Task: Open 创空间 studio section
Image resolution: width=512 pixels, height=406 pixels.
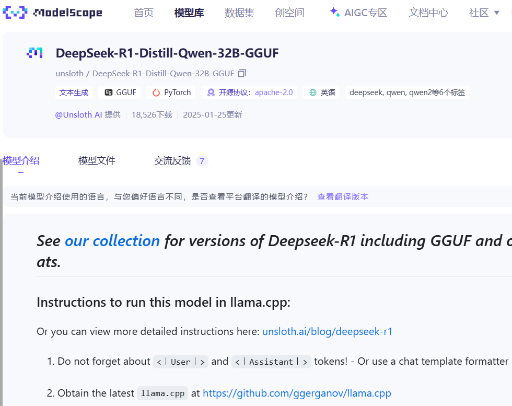Action: pyautogui.click(x=289, y=13)
